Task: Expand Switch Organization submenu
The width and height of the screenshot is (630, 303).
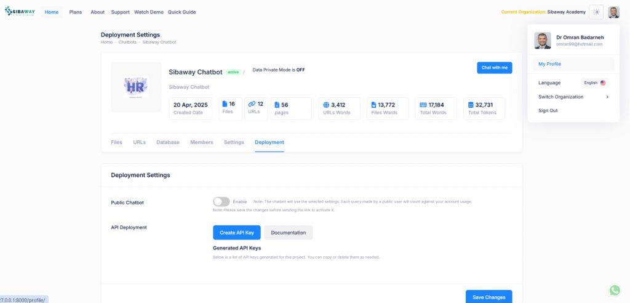Action: point(573,97)
